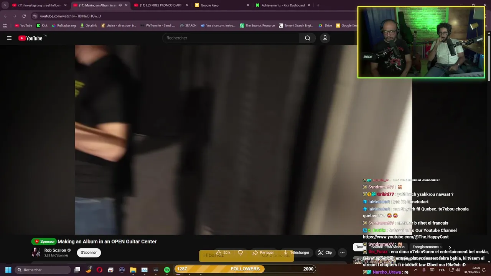Open the RuTracker.org bookmark
Image resolution: width=491 pixels, height=276 pixels.
(x=64, y=26)
